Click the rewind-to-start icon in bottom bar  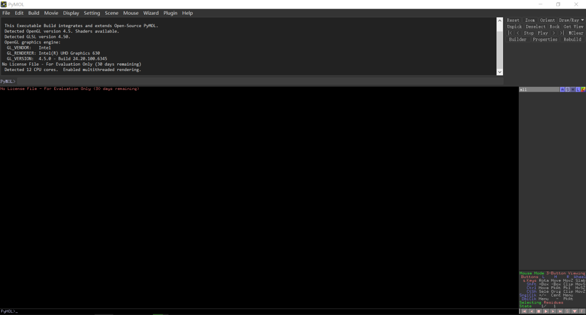[x=524, y=311]
